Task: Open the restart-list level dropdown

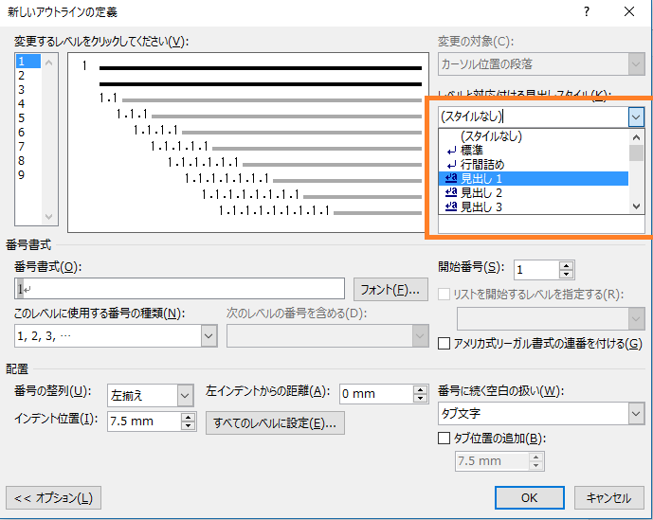Action: [x=551, y=319]
